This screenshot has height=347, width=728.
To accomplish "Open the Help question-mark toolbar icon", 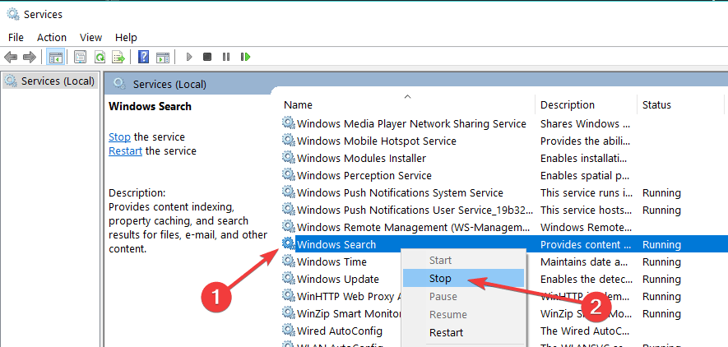I will pos(144,57).
